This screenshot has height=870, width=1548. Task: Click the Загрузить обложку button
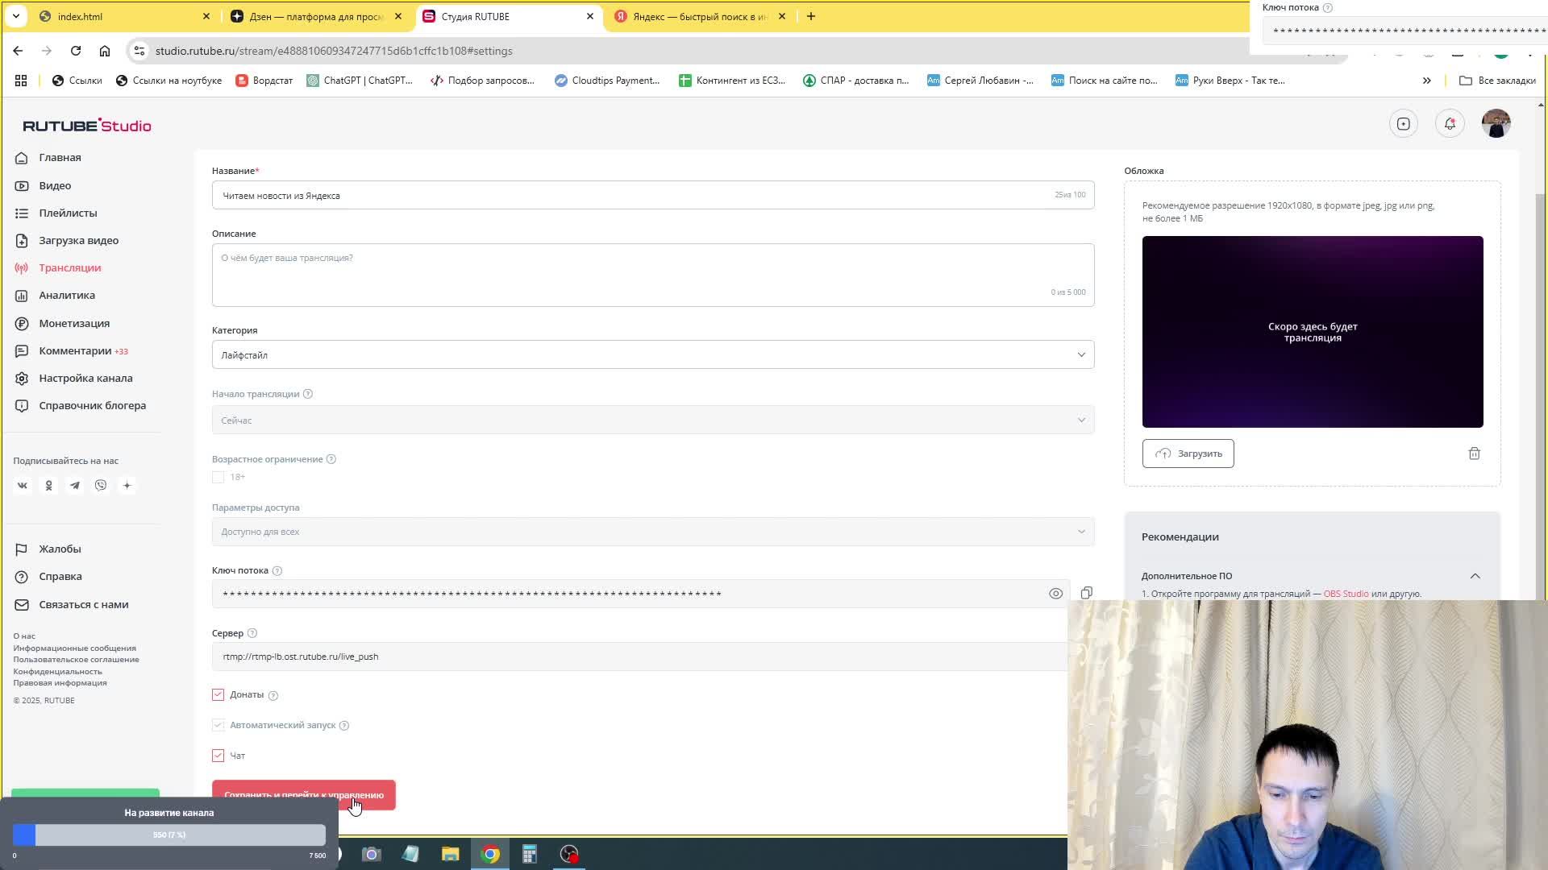[1188, 454]
